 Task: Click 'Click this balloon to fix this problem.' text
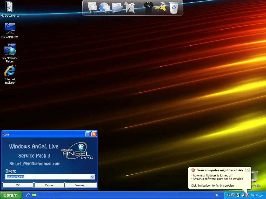(x=213, y=186)
